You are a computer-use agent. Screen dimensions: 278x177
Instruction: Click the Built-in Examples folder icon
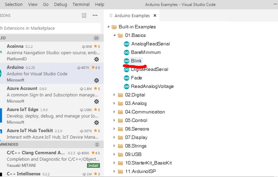coord(114,27)
